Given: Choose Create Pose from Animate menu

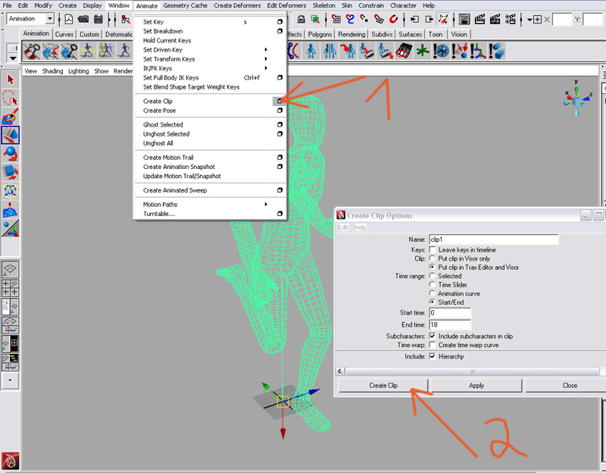Looking at the screenshot, I should coord(159,111).
